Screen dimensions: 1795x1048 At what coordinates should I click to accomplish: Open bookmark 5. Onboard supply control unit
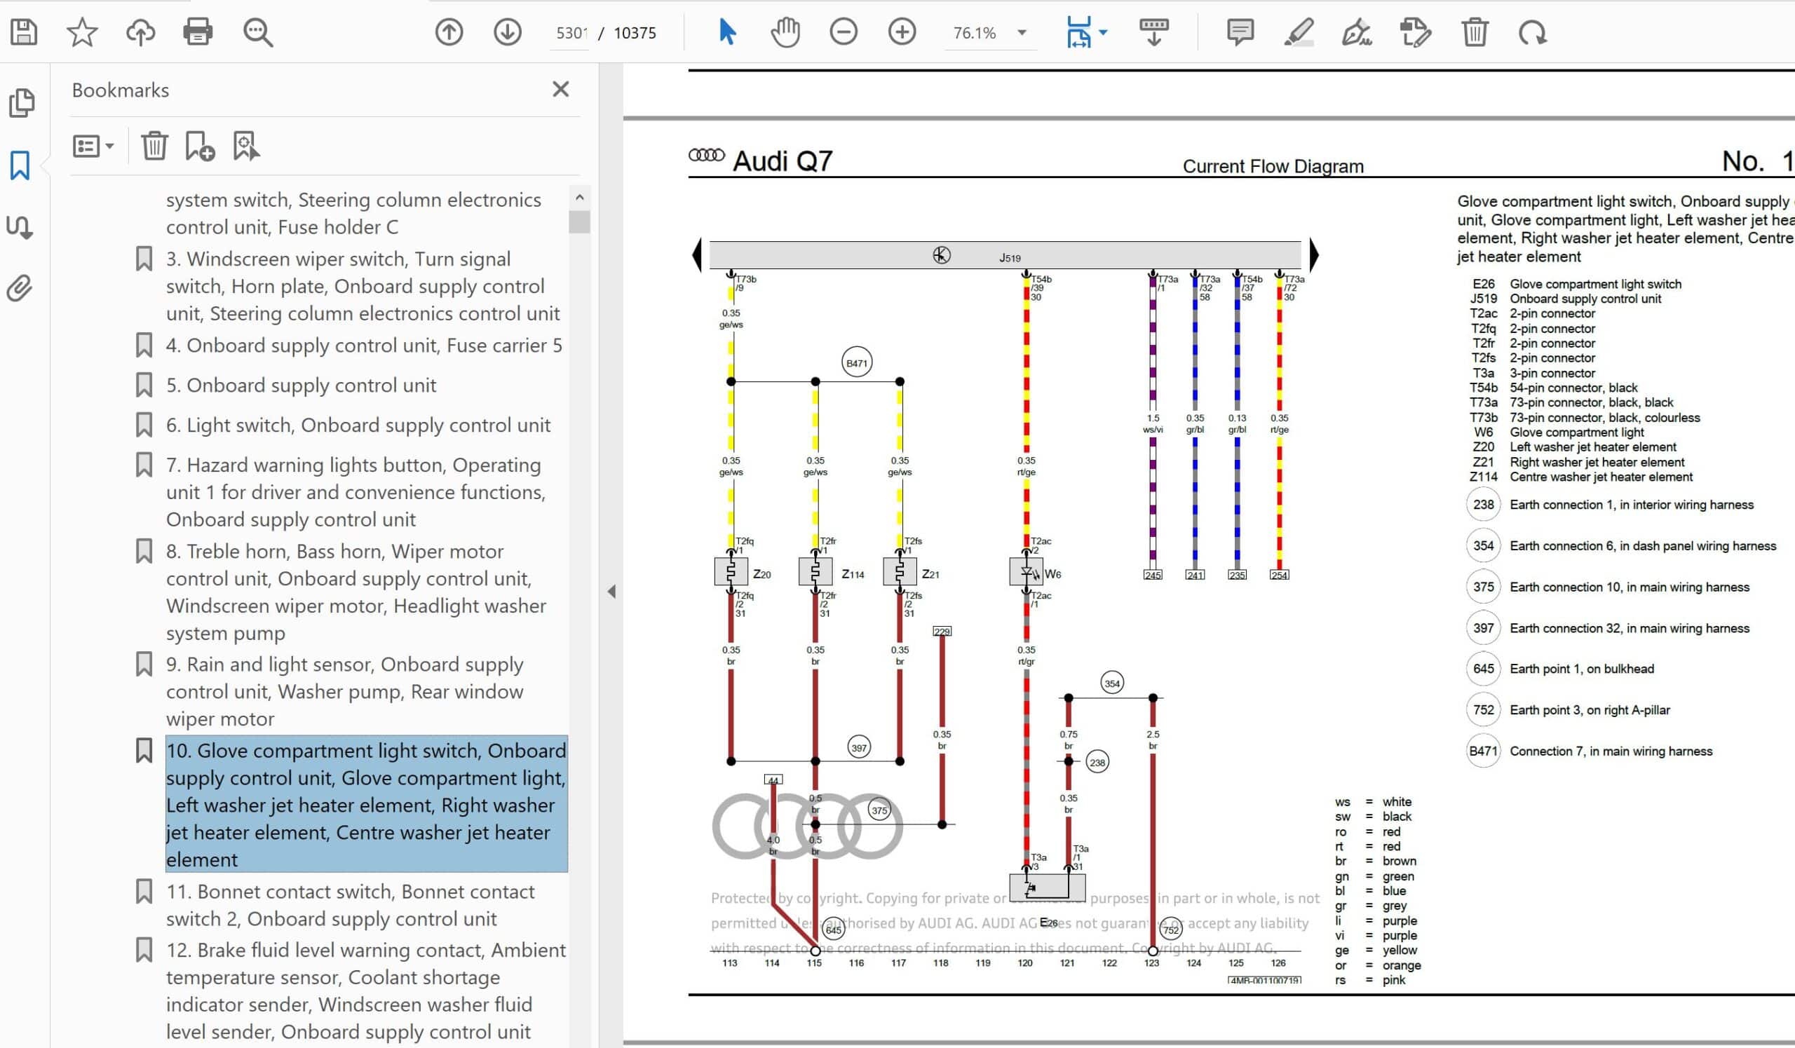point(301,385)
